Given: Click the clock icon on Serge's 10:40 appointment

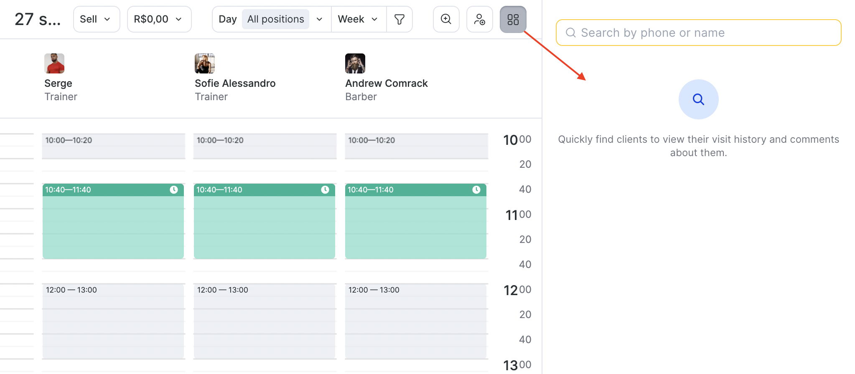Looking at the screenshot, I should 174,190.
